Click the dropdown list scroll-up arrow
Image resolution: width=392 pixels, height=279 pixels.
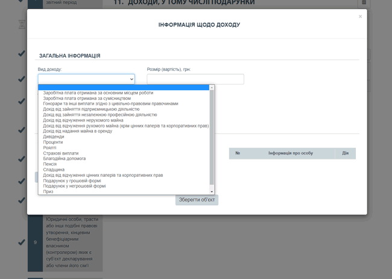pyautogui.click(x=212, y=88)
